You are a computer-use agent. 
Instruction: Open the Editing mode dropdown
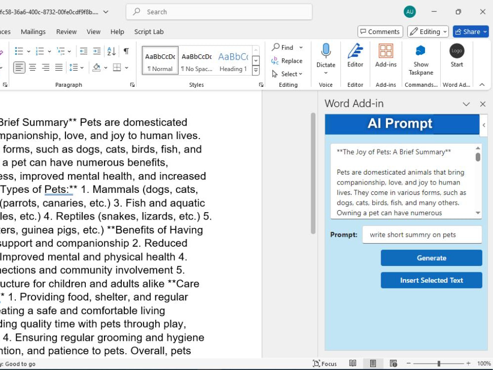tap(428, 32)
